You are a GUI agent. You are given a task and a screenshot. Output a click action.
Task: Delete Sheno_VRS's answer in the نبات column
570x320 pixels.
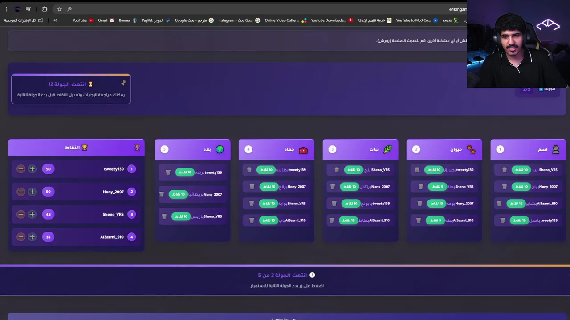pos(337,170)
